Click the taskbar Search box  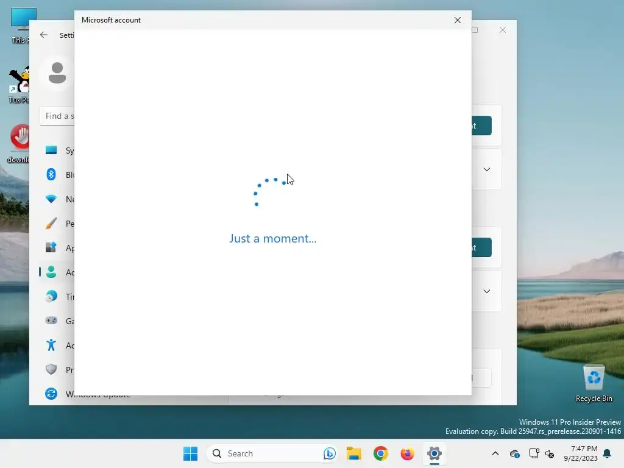tap(272, 453)
